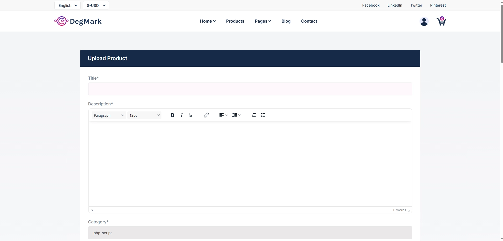Visit the Facebook link
Image resolution: width=503 pixels, height=241 pixels.
click(371, 5)
